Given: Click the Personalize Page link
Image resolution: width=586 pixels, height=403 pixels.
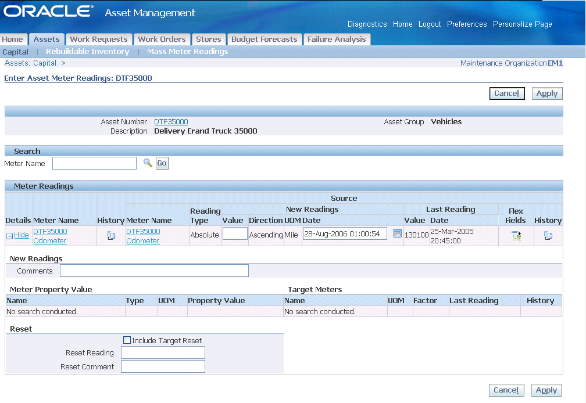Looking at the screenshot, I should point(522,24).
